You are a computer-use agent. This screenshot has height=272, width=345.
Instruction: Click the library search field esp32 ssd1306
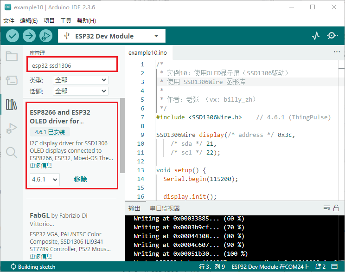tap(72, 65)
